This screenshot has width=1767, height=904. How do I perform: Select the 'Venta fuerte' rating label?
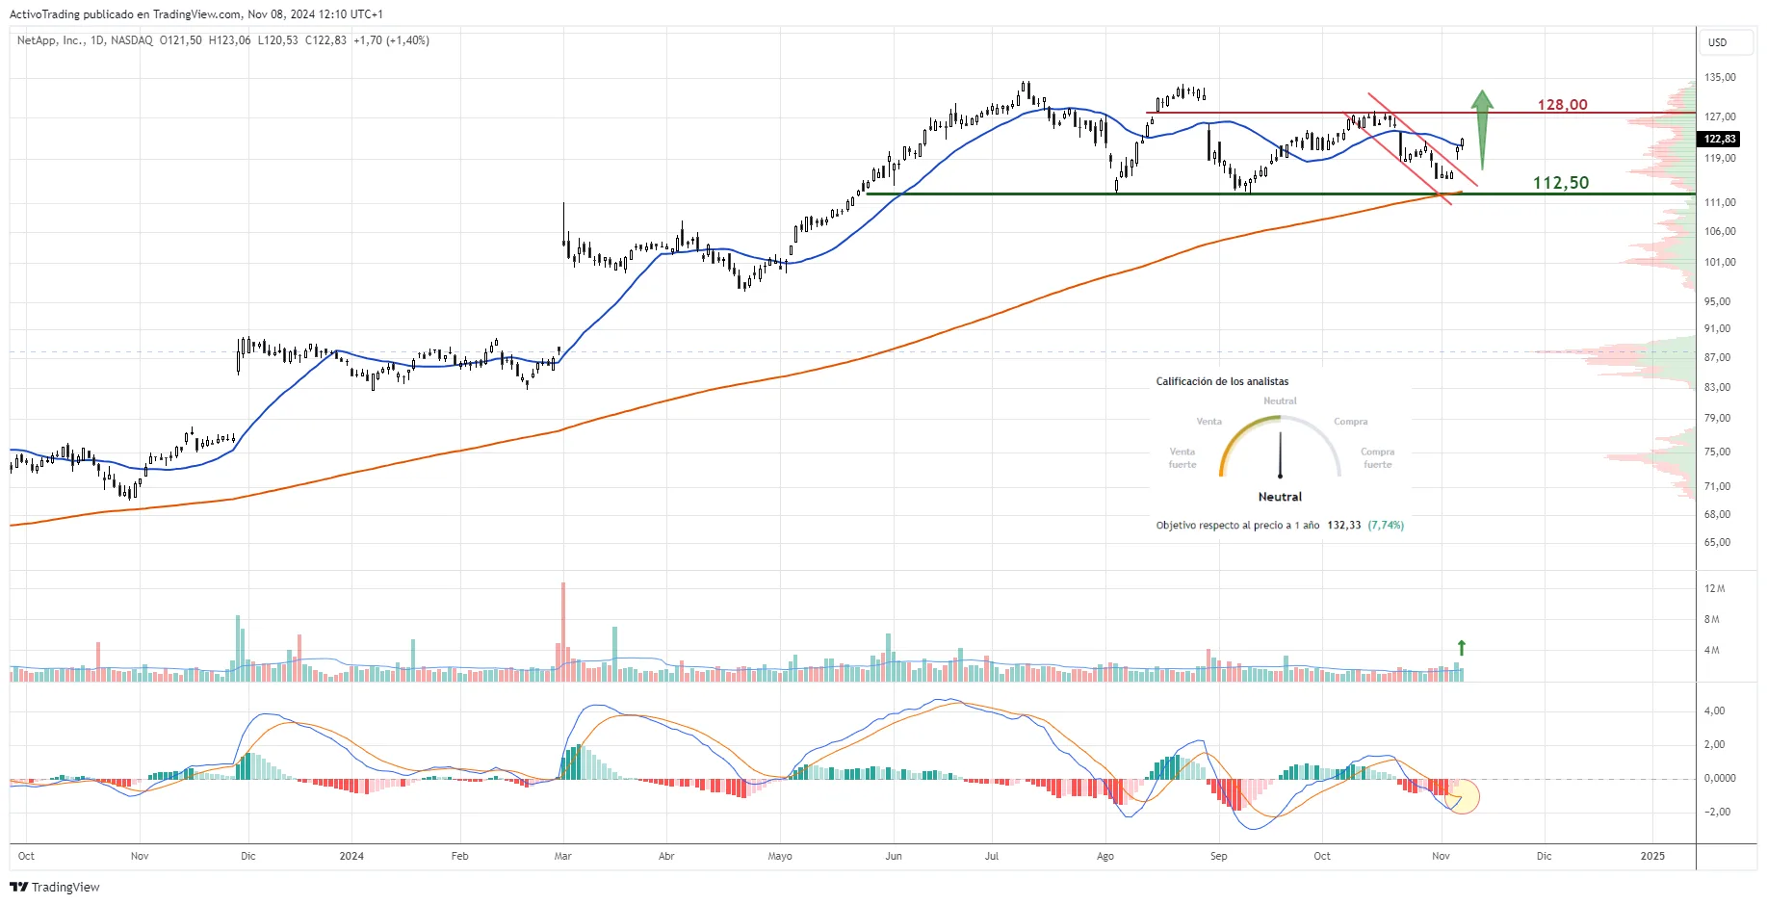coord(1182,458)
